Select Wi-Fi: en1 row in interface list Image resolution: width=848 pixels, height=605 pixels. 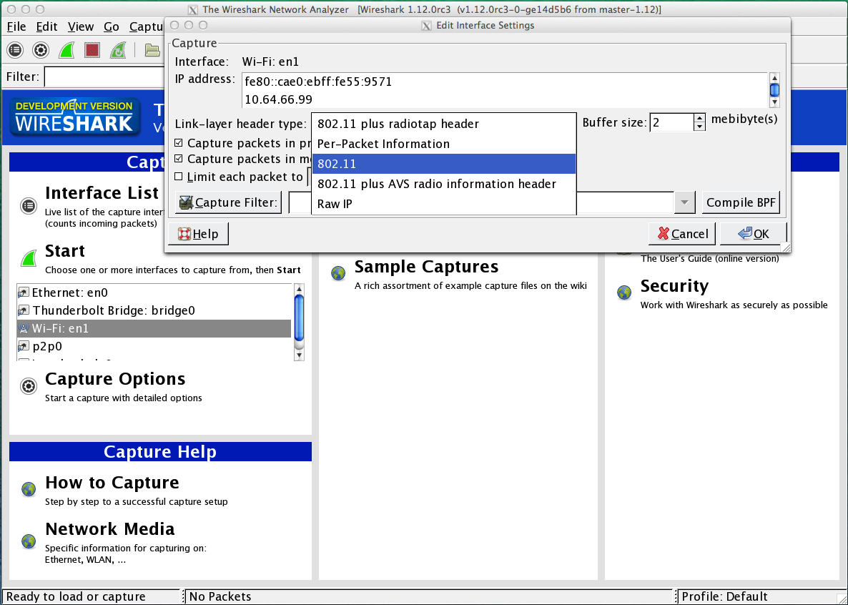pos(154,328)
